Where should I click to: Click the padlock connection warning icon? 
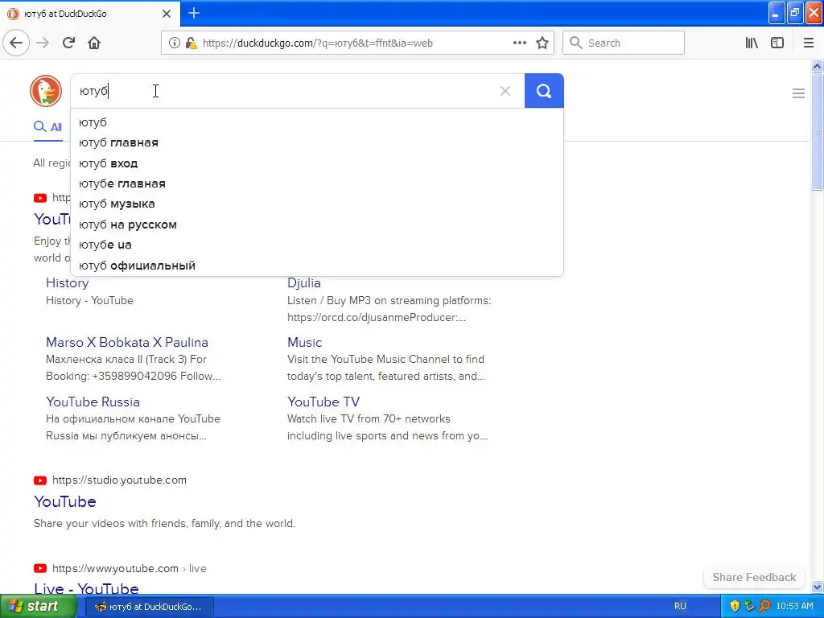tap(191, 43)
